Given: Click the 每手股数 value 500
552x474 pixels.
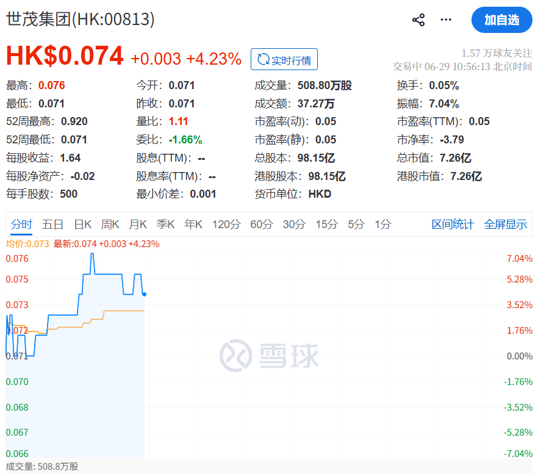Looking at the screenshot, I should click(69, 194).
